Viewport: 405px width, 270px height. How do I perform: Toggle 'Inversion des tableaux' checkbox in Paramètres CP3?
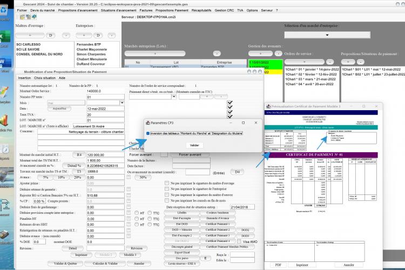tap(148, 133)
